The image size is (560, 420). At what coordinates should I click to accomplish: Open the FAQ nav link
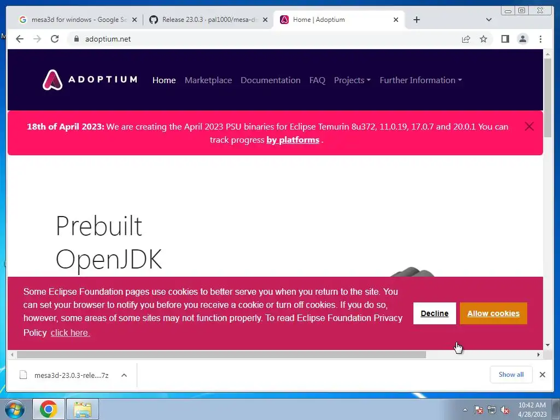click(x=317, y=80)
